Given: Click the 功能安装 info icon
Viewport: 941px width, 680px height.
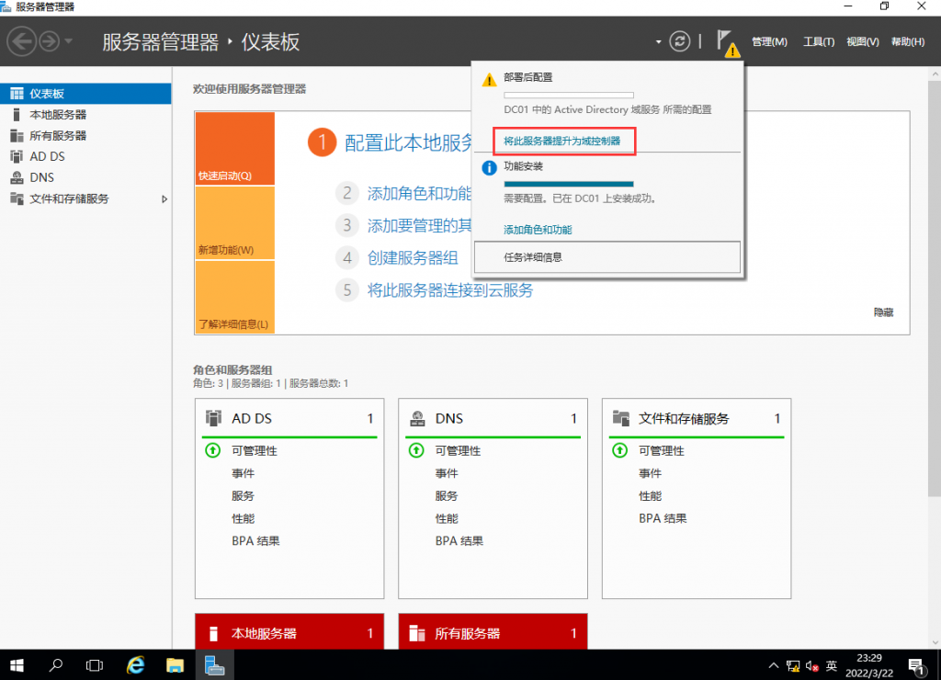Looking at the screenshot, I should coord(489,168).
